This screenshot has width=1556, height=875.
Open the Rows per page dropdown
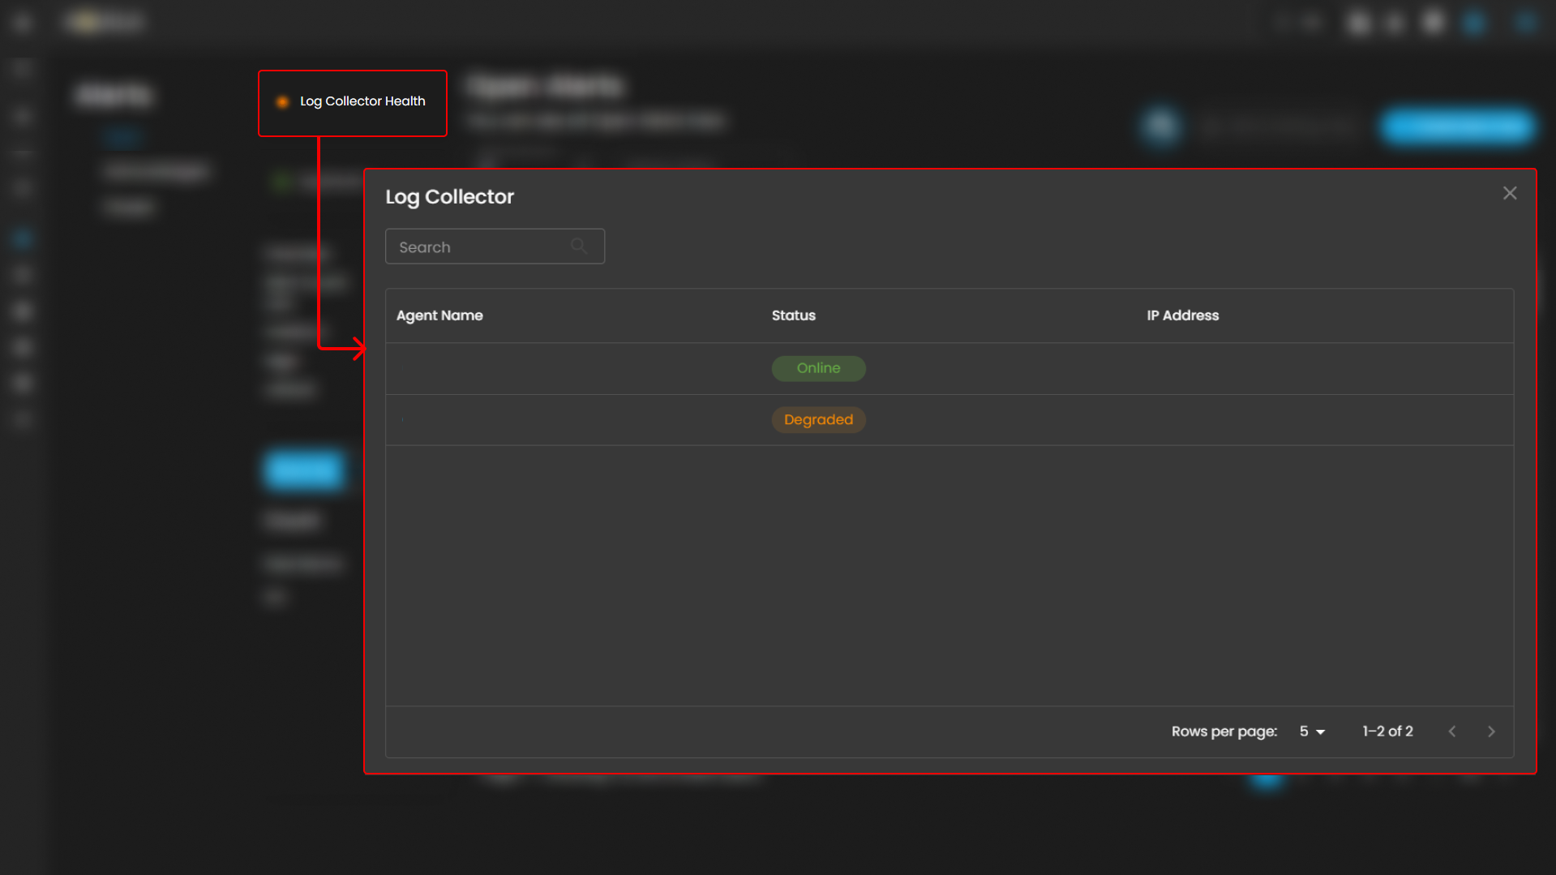pos(1311,731)
